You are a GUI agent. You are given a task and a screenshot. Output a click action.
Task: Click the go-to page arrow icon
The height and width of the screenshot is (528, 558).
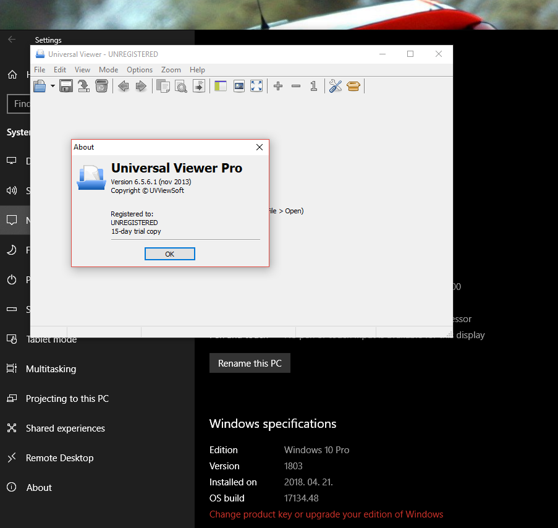199,86
